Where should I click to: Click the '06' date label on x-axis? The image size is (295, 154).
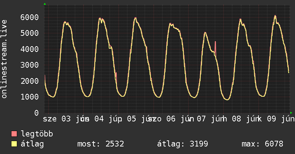coord(171,119)
